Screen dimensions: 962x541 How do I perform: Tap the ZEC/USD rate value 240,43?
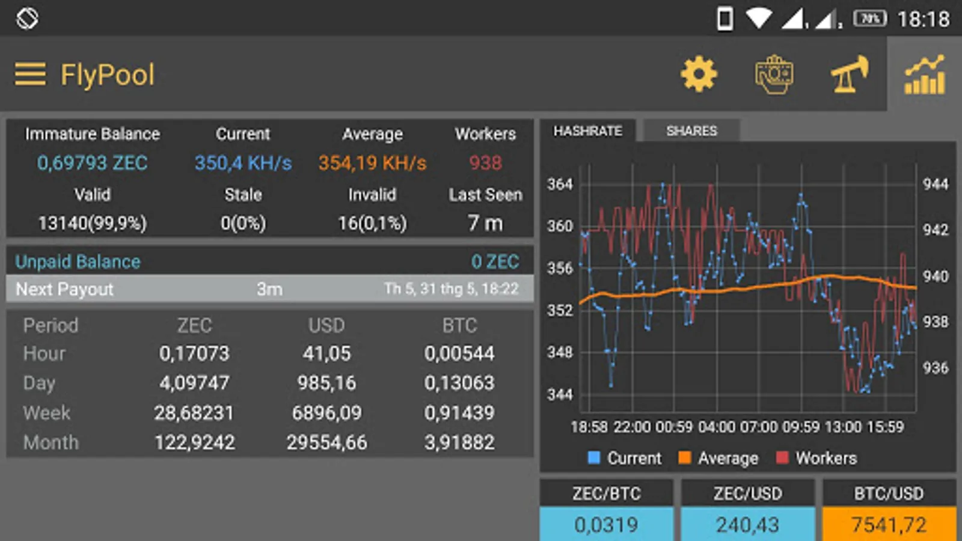(747, 525)
